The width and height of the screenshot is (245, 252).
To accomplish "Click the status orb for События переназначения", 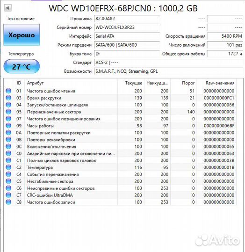I will click(x=8, y=174).
